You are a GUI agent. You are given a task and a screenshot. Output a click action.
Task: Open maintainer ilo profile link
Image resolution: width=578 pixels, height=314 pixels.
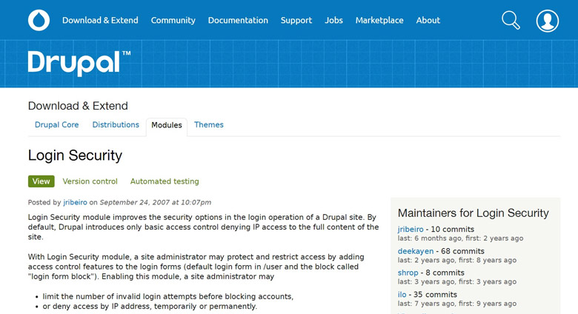(402, 295)
